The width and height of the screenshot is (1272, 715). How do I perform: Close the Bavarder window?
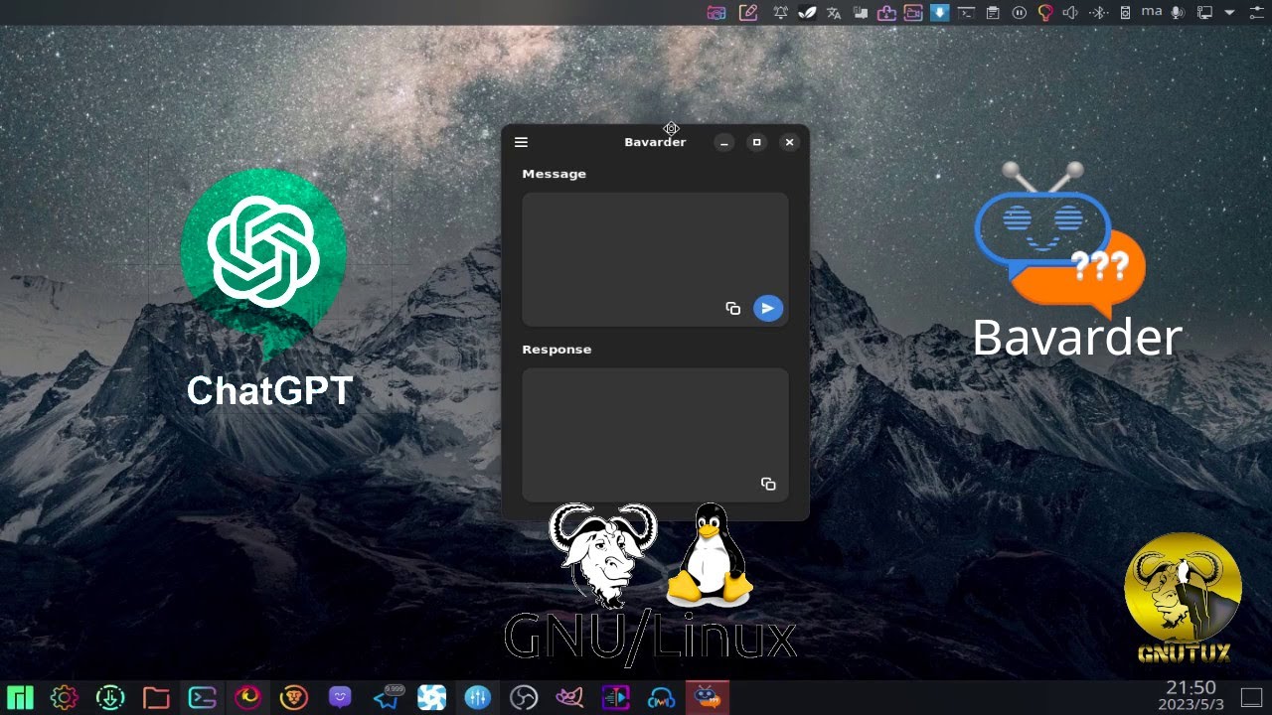pyautogui.click(x=789, y=142)
